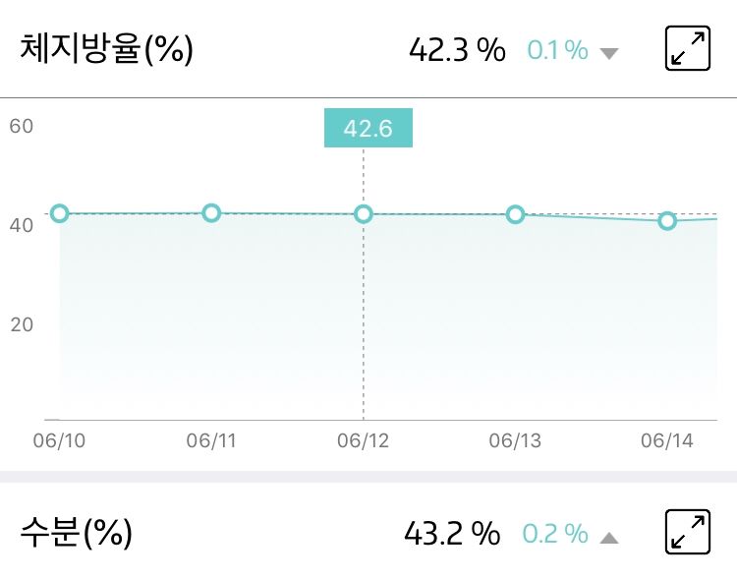Select the 06/12 data point
This screenshot has height=580, width=737.
(x=364, y=213)
